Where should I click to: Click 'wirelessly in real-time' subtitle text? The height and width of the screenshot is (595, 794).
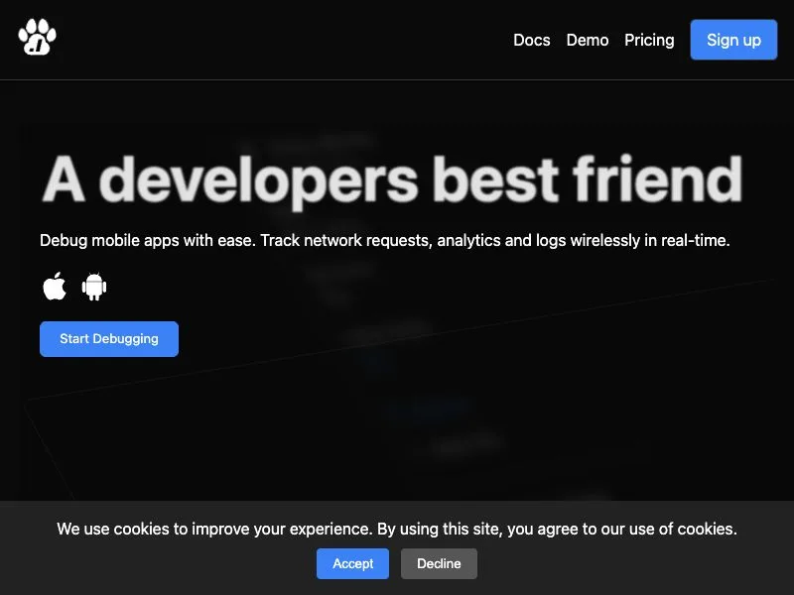(x=650, y=240)
